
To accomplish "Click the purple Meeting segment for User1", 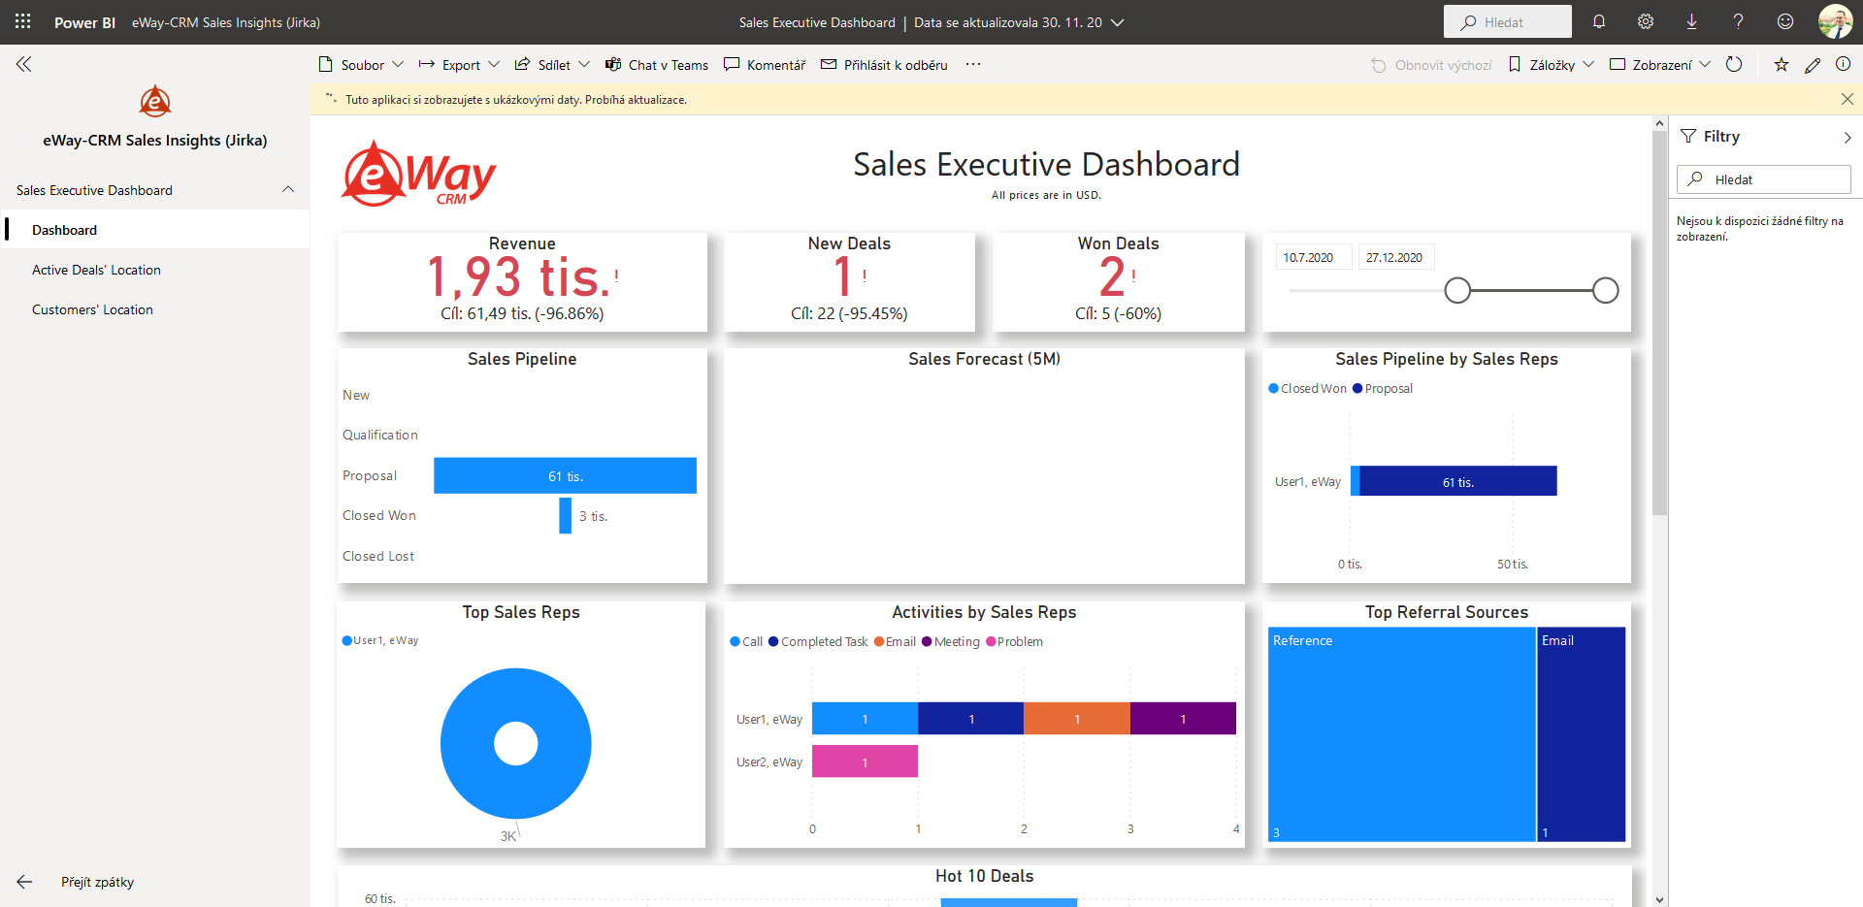I will [1183, 718].
